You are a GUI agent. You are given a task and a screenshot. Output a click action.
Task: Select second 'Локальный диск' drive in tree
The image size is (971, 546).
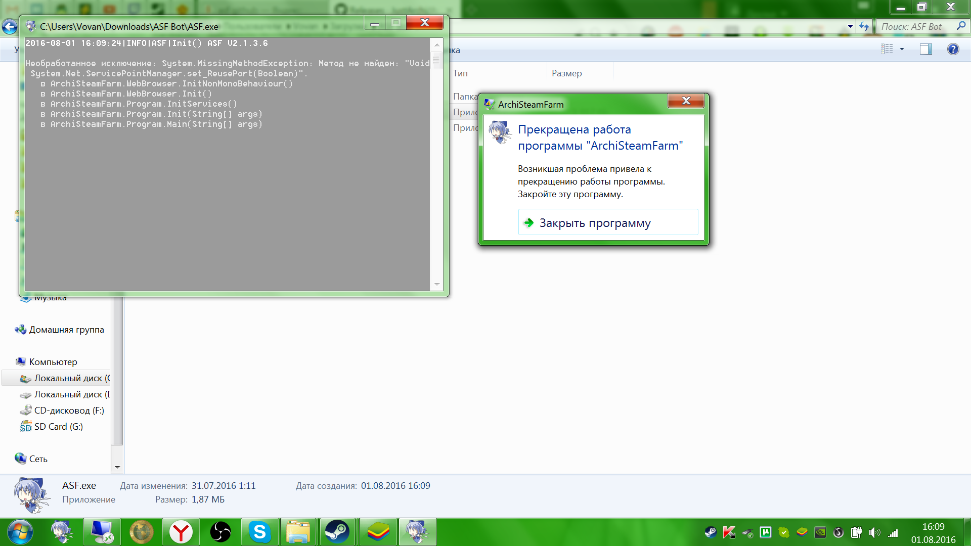(x=64, y=394)
